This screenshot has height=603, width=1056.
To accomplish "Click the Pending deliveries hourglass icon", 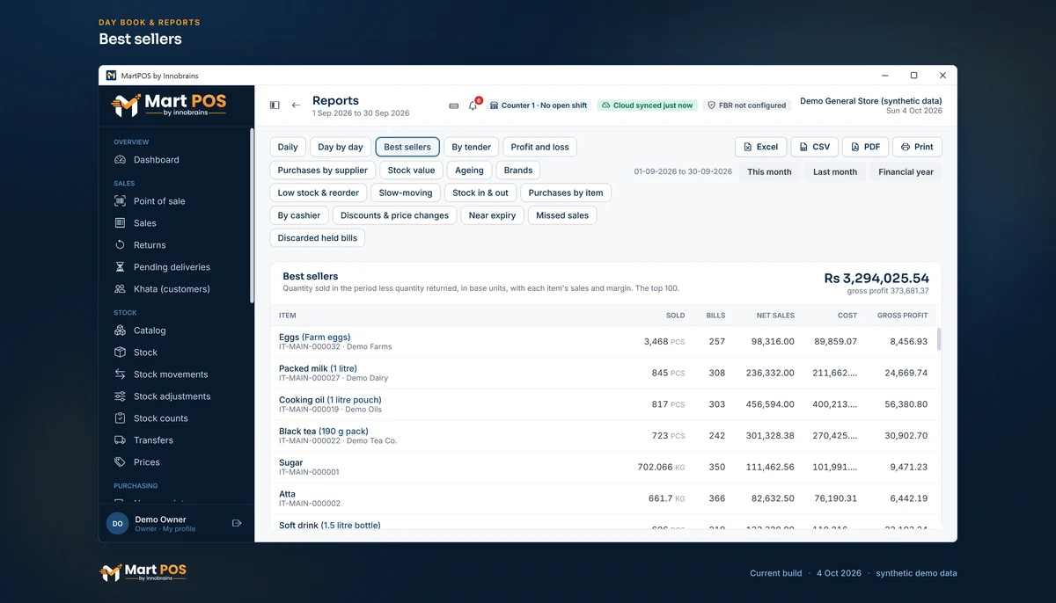I will coord(120,267).
